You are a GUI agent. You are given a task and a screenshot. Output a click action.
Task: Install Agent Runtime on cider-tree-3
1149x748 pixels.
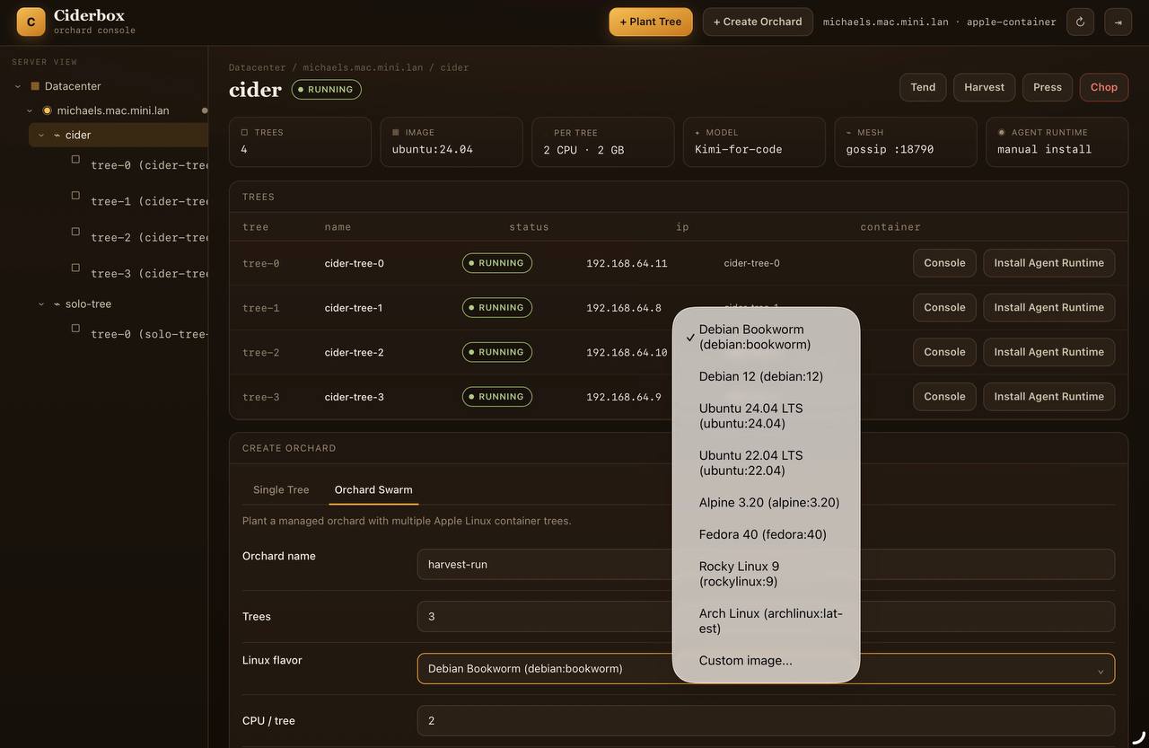(x=1049, y=396)
